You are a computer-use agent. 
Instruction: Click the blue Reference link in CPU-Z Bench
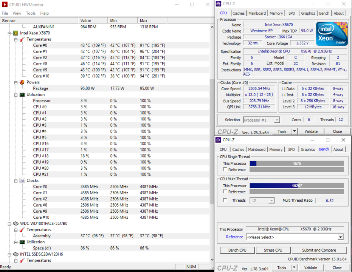click(x=234, y=237)
